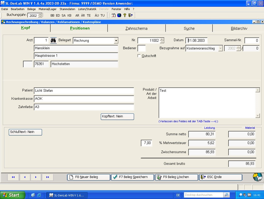Screen dimensions: 264x199
Task: Toggle the Gutschrift checkbox
Action: coord(139,56)
